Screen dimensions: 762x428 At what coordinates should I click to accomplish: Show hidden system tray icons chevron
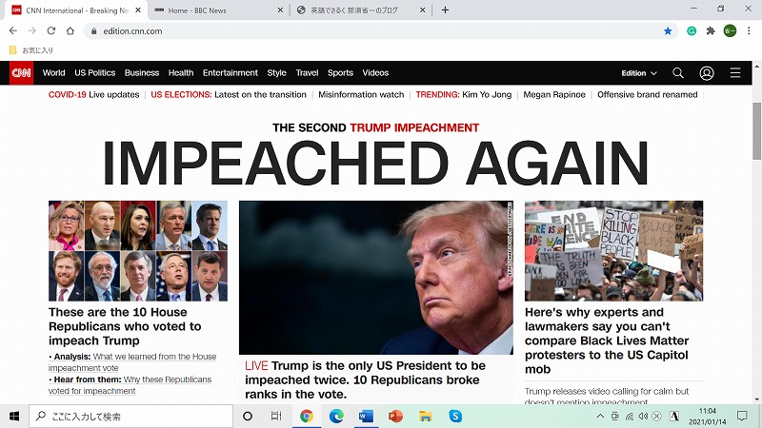coord(600,416)
